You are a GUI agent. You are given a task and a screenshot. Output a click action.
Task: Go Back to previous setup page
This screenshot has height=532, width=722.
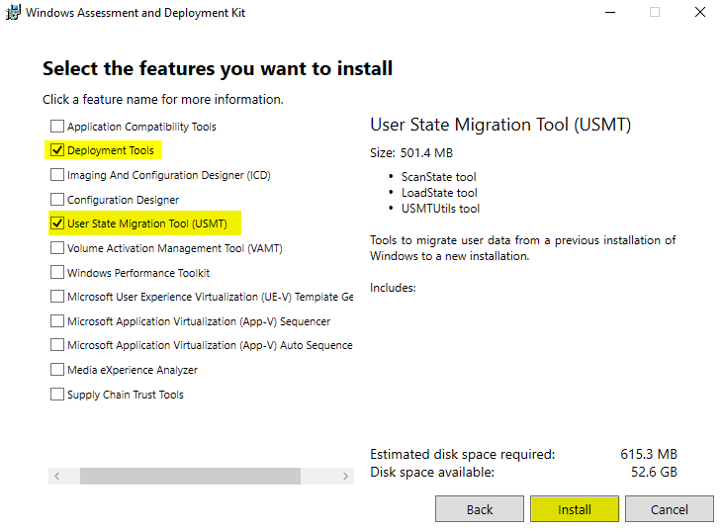click(479, 509)
